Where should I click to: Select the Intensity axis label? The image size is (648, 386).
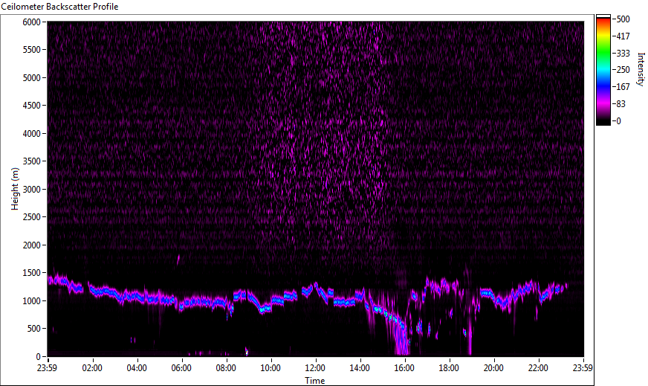point(641,69)
